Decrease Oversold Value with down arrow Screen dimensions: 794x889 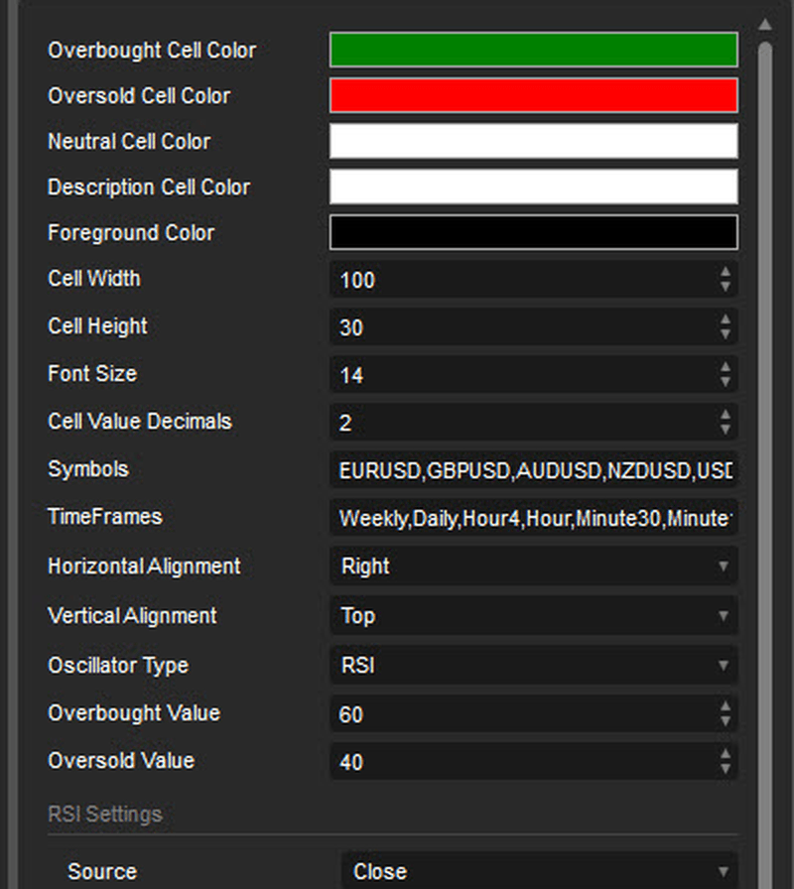tap(725, 769)
